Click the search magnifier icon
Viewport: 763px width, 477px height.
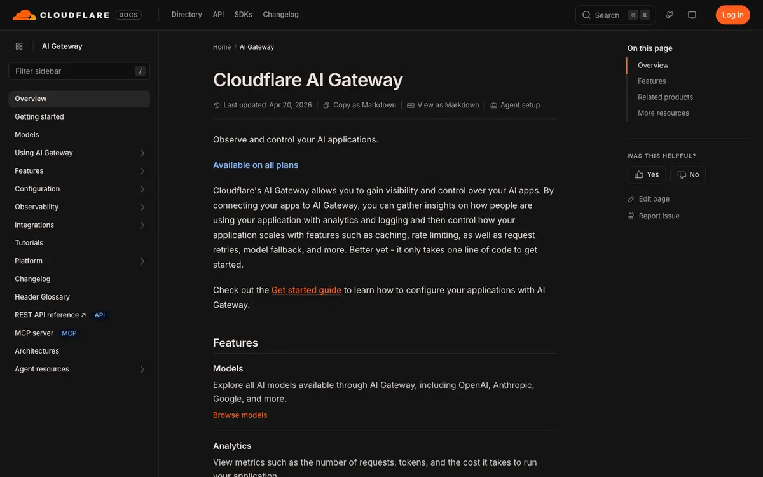tap(586, 15)
